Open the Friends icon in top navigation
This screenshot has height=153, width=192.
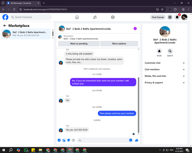tap(95, 17)
